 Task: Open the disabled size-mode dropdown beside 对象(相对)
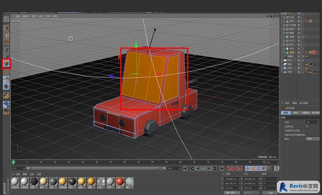click(x=250, y=193)
